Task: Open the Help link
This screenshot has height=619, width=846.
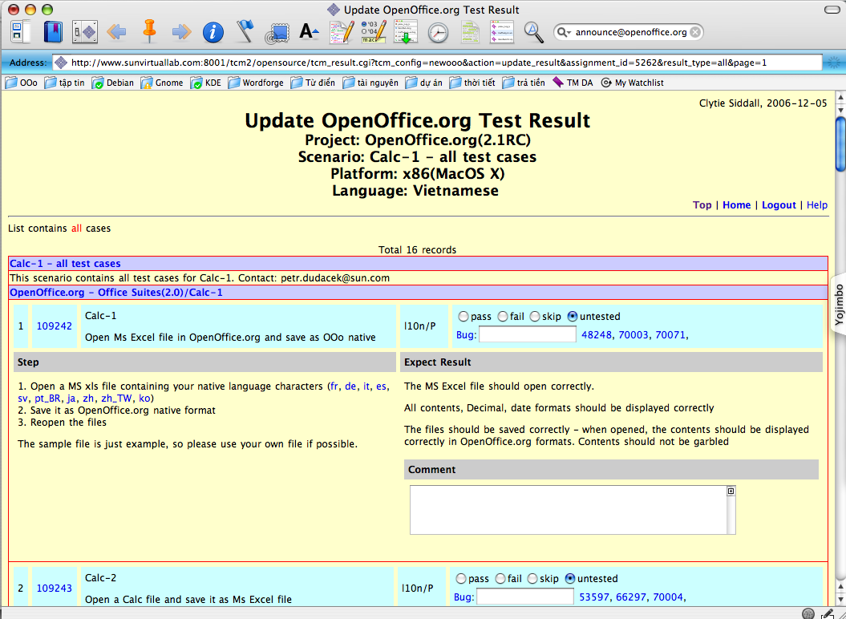Action: point(817,205)
